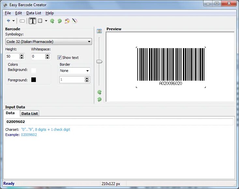Click the preview zoom slider thumb
The height and width of the screenshot is (189, 239).
[x=99, y=61]
